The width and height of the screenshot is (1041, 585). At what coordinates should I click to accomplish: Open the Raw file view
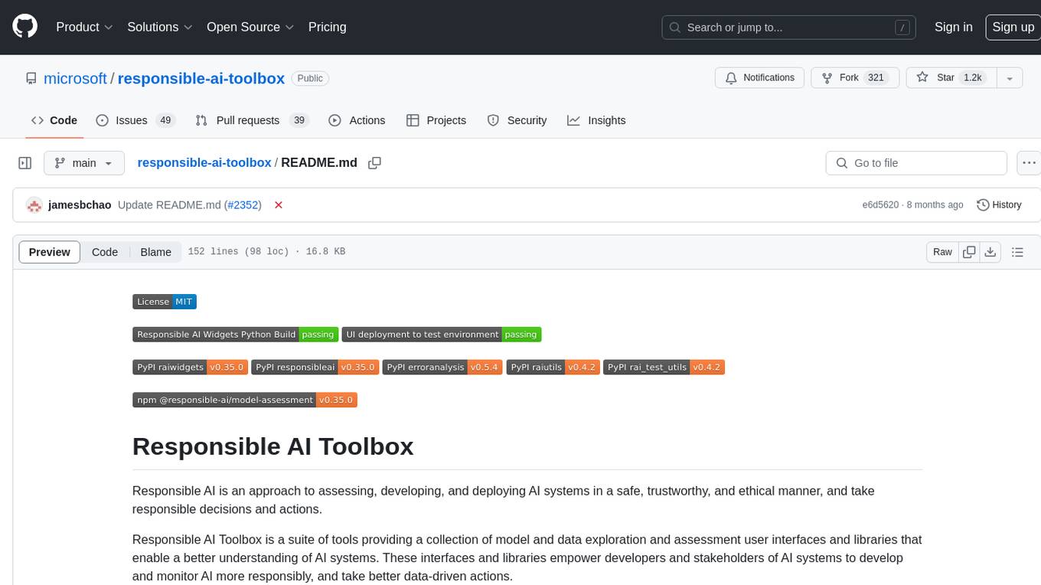(x=942, y=252)
